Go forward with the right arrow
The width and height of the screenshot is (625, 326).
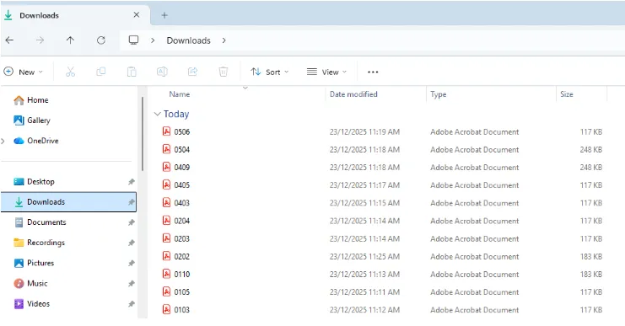(x=40, y=40)
